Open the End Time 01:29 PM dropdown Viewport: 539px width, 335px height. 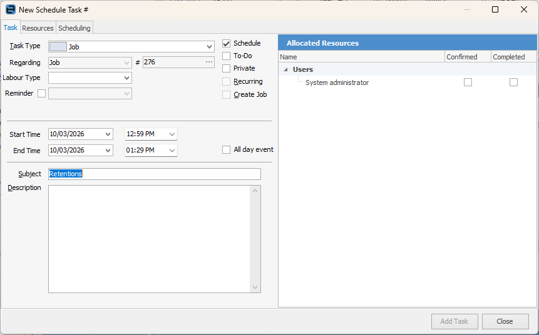[172, 151]
